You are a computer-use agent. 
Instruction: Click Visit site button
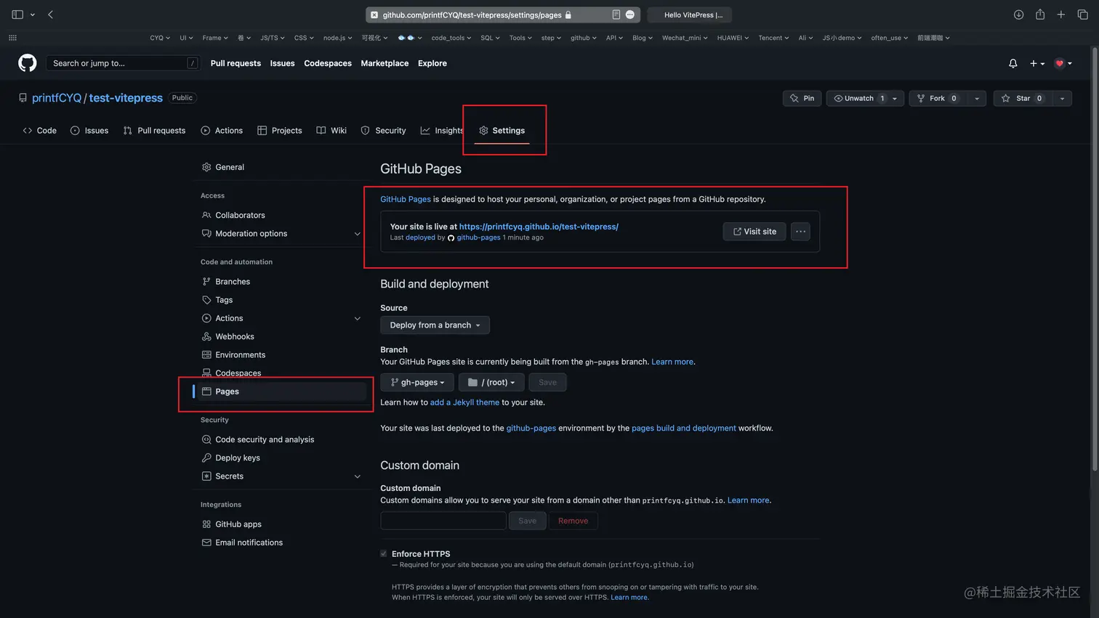click(754, 232)
